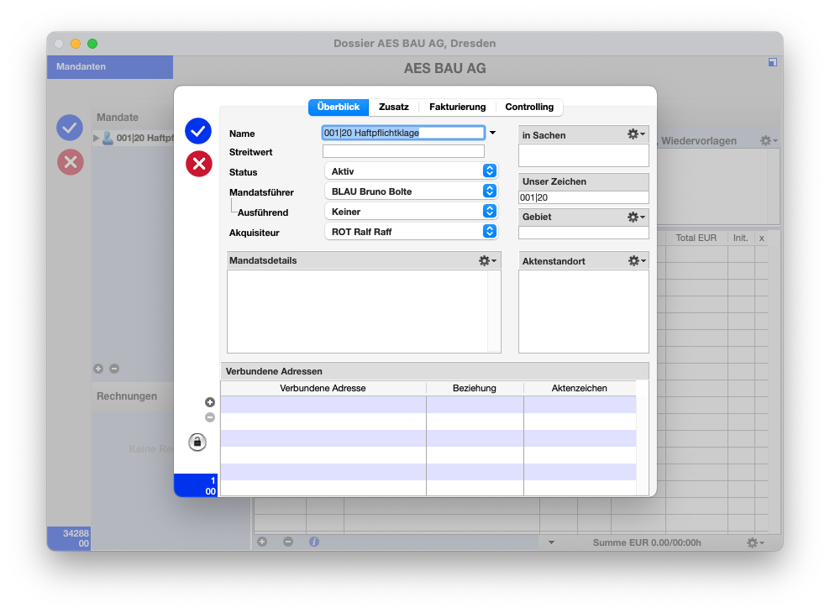Open the Mandatsdetails gear menu
This screenshot has width=830, height=613.
tap(486, 261)
